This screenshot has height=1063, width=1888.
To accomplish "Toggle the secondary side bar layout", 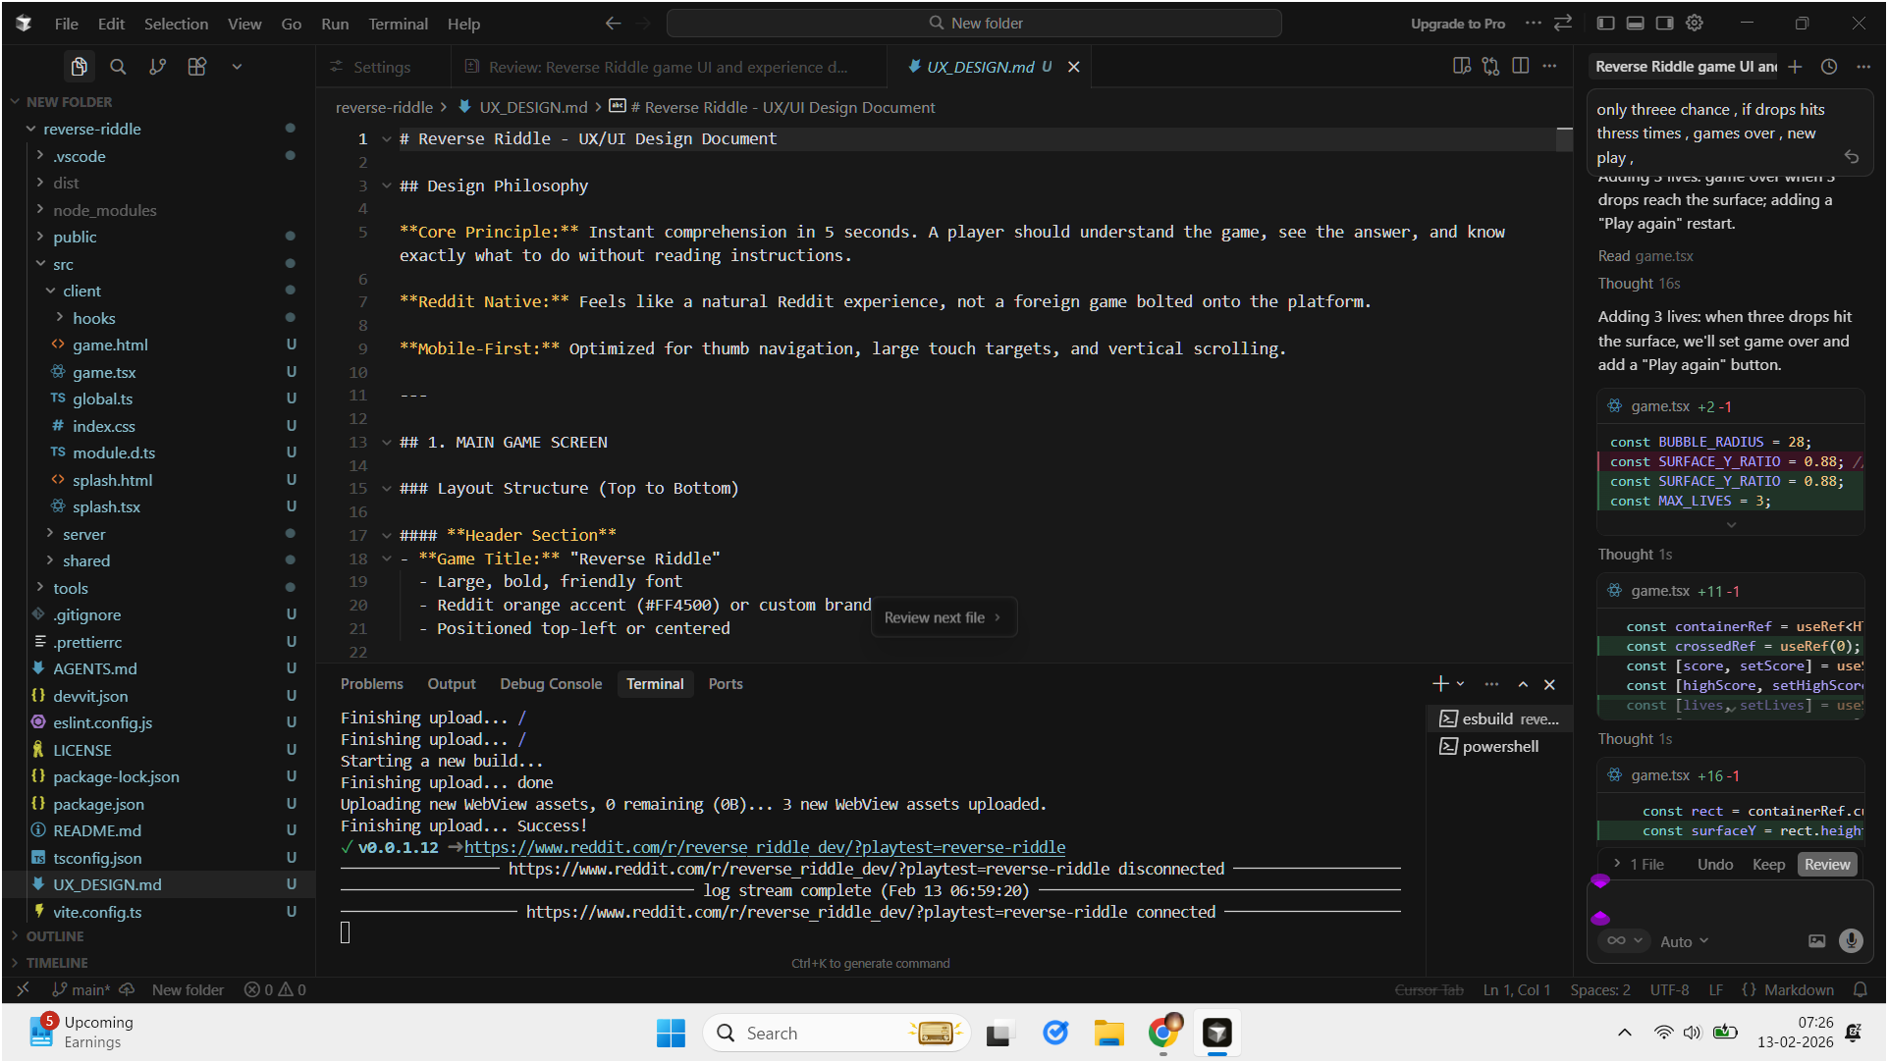I will point(1664,23).
